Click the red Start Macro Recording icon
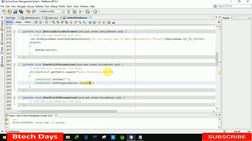Image resolution: width=252 pixels, height=141 pixels. 99,22
